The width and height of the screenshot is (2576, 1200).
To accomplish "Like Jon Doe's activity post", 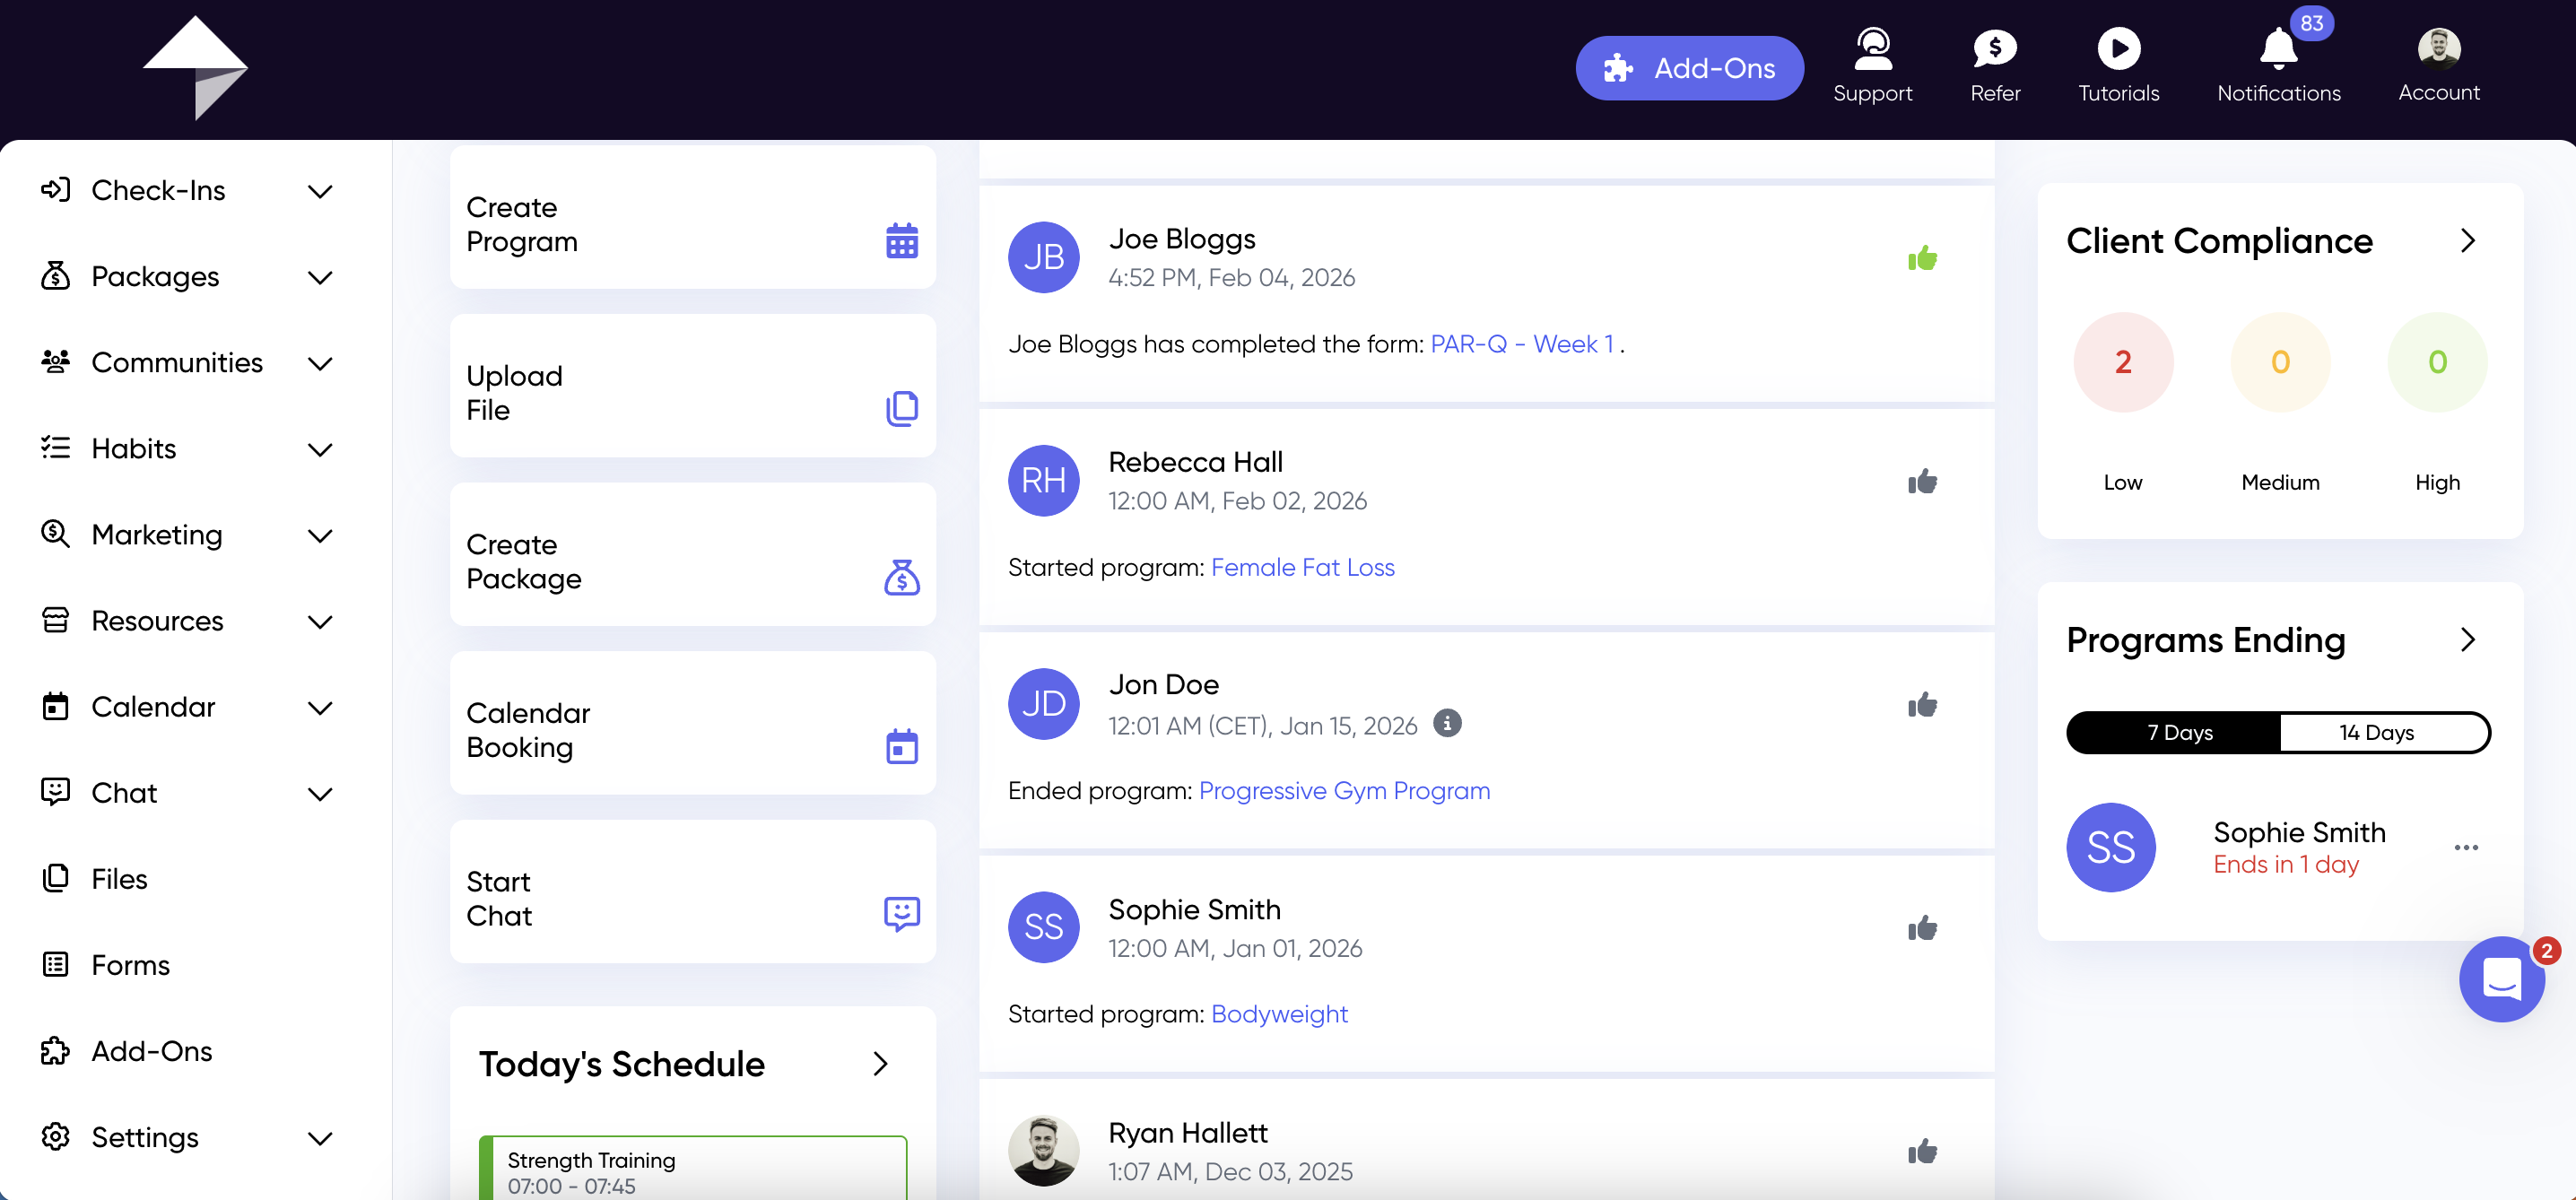I will point(1922,705).
